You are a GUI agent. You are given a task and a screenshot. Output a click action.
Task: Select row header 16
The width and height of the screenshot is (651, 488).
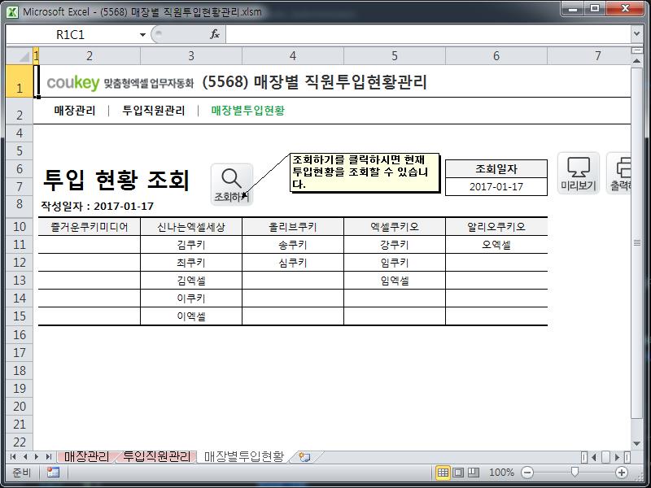[x=20, y=334]
